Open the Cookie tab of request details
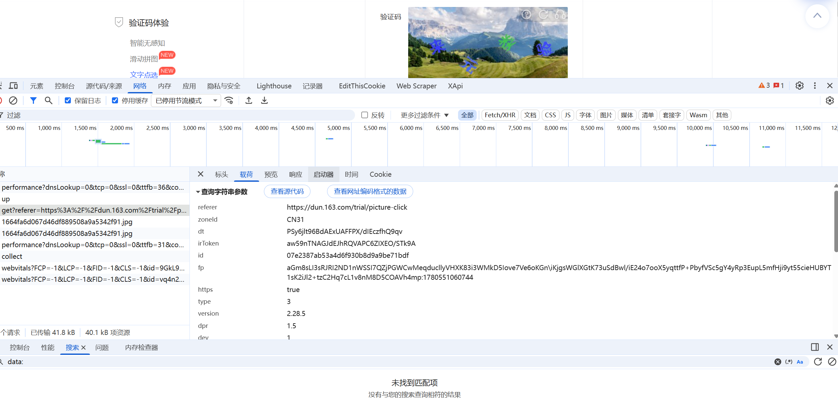Screen dimensions: 838x402 tap(380, 174)
